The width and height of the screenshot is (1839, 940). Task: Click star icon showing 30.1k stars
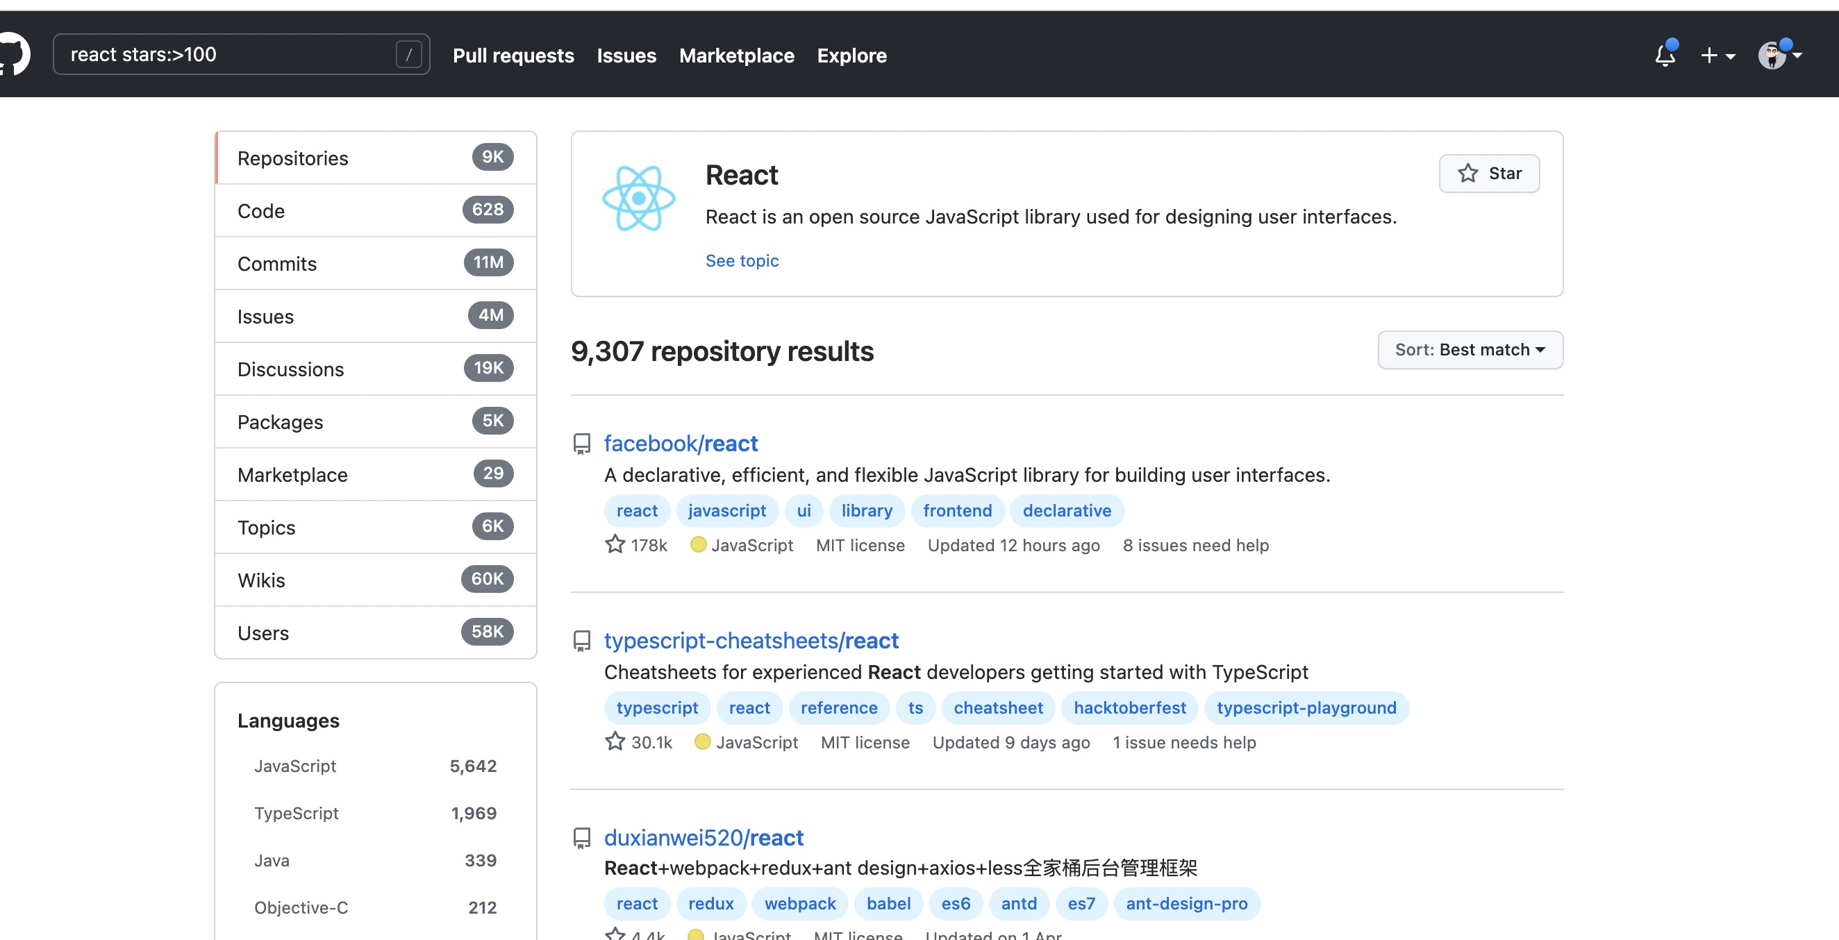615,741
